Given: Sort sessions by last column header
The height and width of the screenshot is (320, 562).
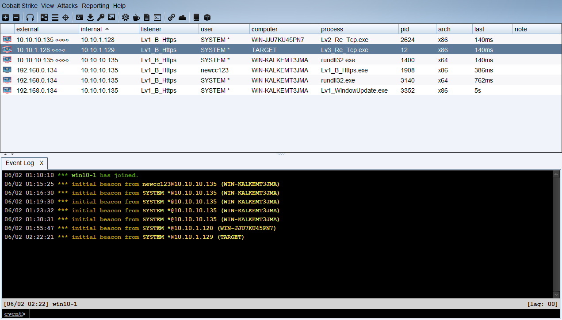Looking at the screenshot, I should pos(493,29).
